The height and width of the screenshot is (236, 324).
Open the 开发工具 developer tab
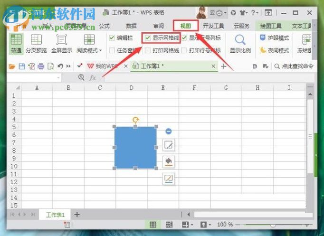(213, 26)
